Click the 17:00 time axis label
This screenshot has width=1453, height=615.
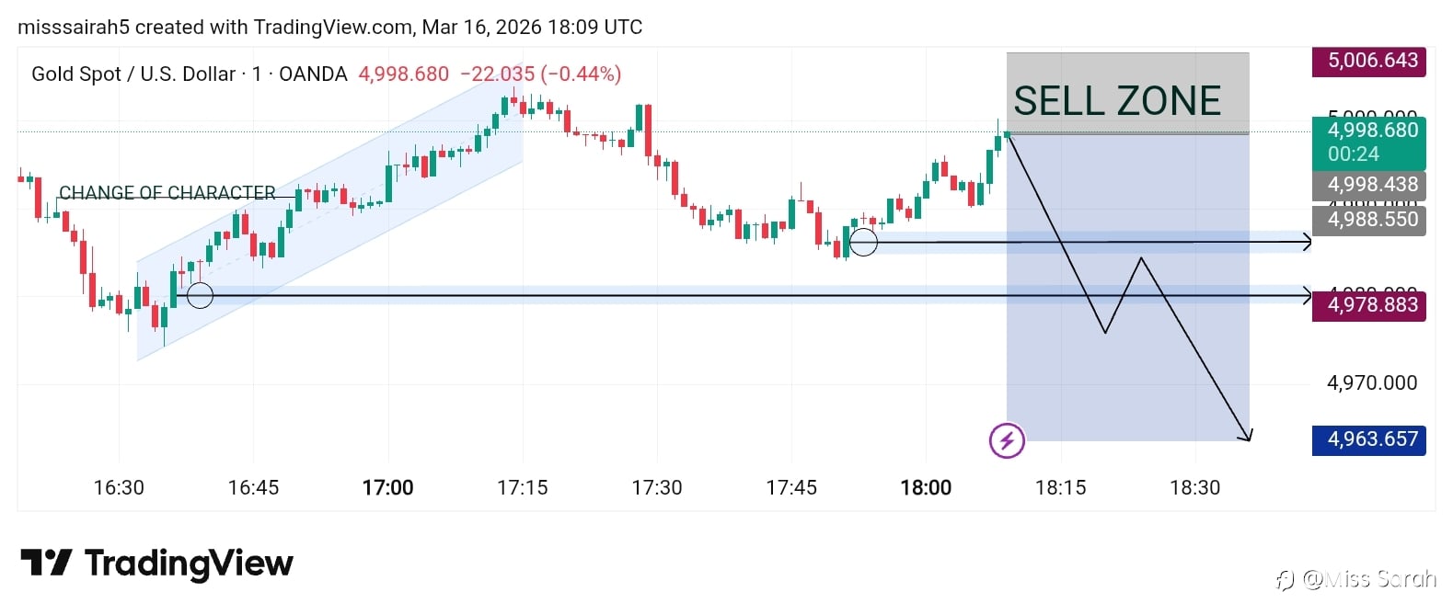pos(387,487)
